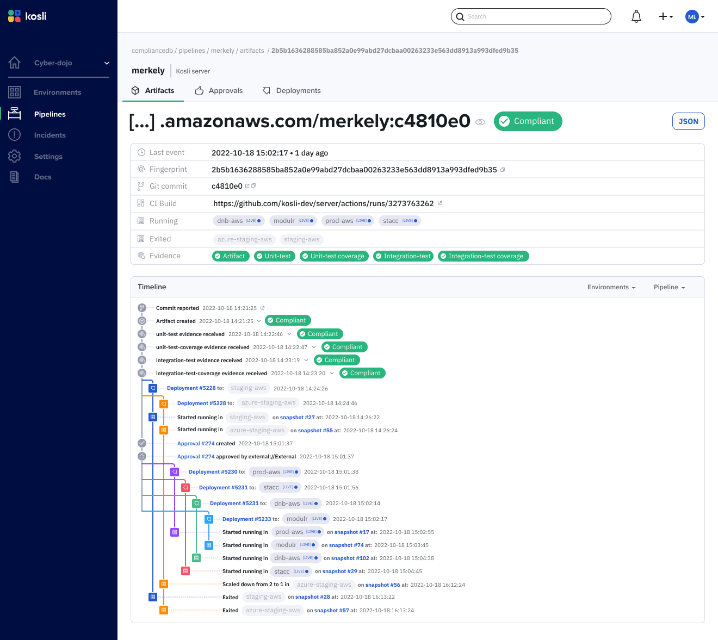Focus the Search field
The image size is (718, 640).
pos(531,16)
